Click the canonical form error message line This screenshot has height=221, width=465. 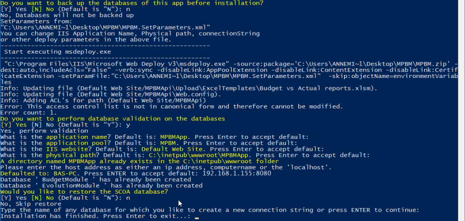pos(172,106)
